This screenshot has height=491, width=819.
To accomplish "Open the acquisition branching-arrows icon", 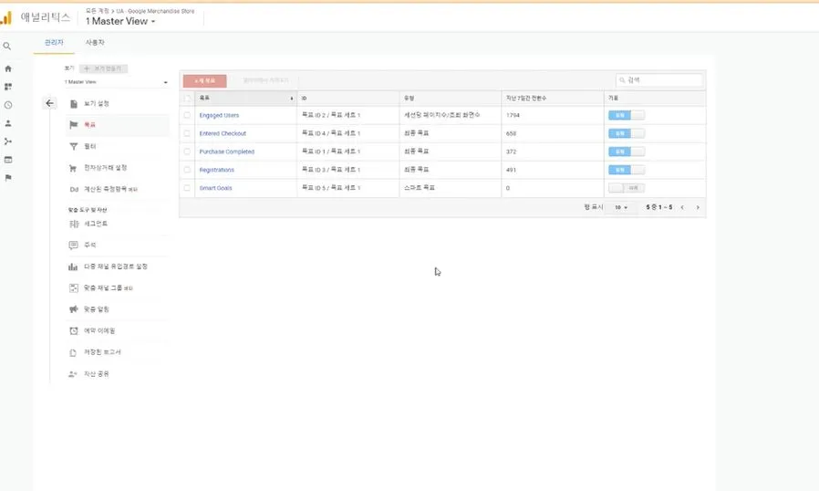I will [8, 141].
